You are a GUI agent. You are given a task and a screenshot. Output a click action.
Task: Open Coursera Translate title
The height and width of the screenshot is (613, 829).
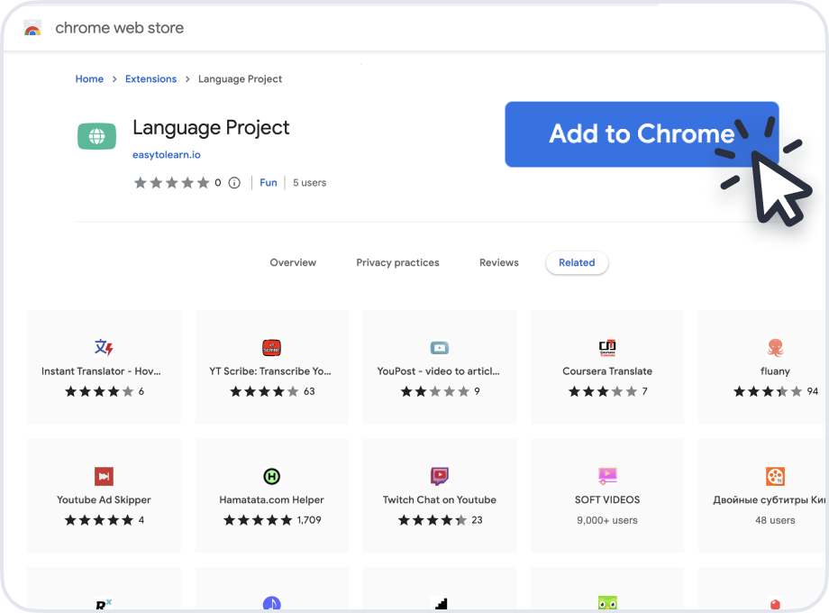(x=607, y=371)
